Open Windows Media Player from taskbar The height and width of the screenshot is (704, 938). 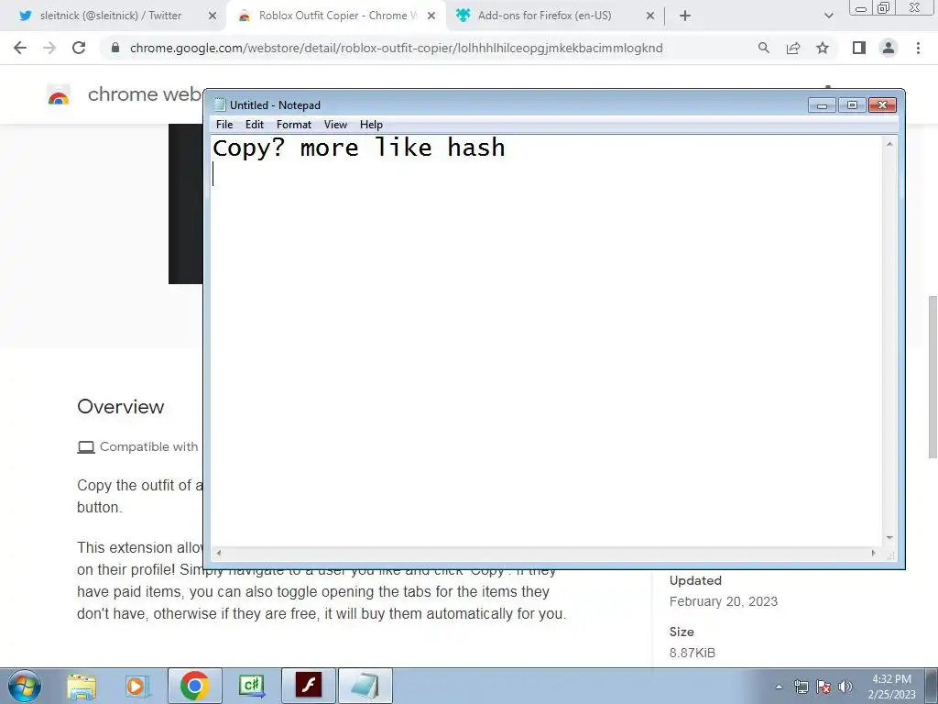pos(136,686)
